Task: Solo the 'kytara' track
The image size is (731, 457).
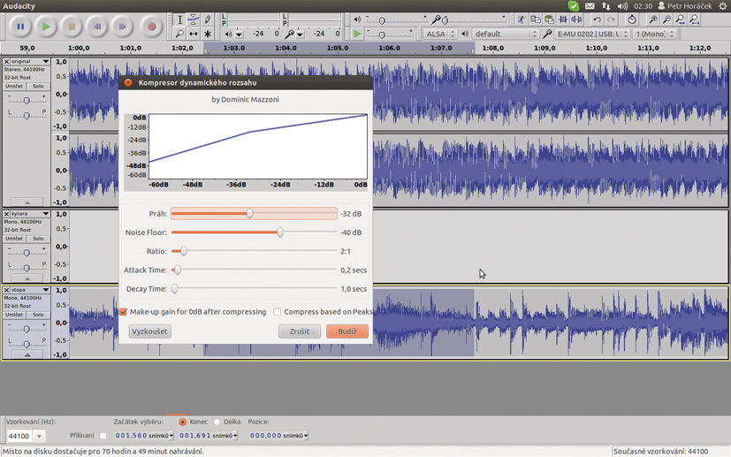Action: (38, 239)
